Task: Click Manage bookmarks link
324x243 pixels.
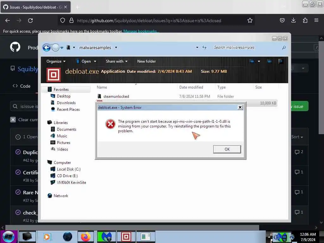Action: 141,31
